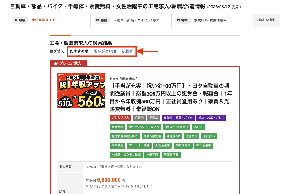Screen dimensions: 291x194
Task: Click the 給与 row label
Action: coord(62,192)
